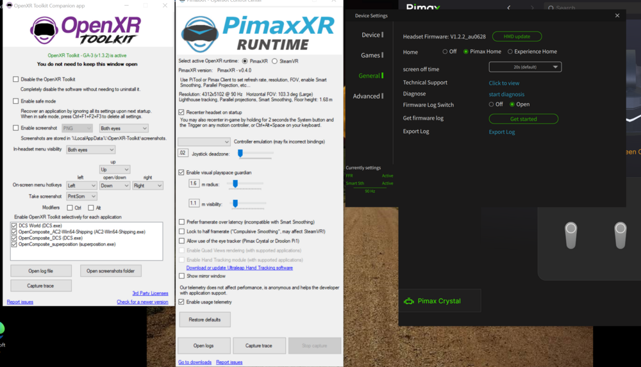
Task: Click start diagnosis link
Action: 506,94
